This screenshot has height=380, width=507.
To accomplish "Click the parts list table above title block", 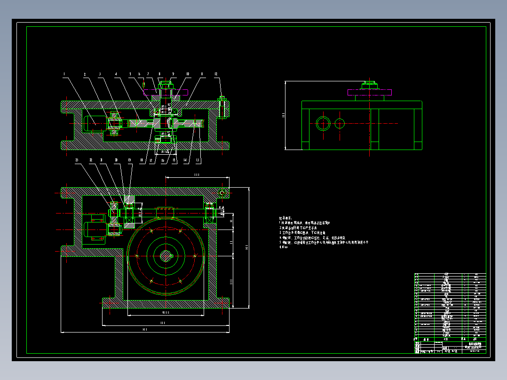I will (450, 306).
